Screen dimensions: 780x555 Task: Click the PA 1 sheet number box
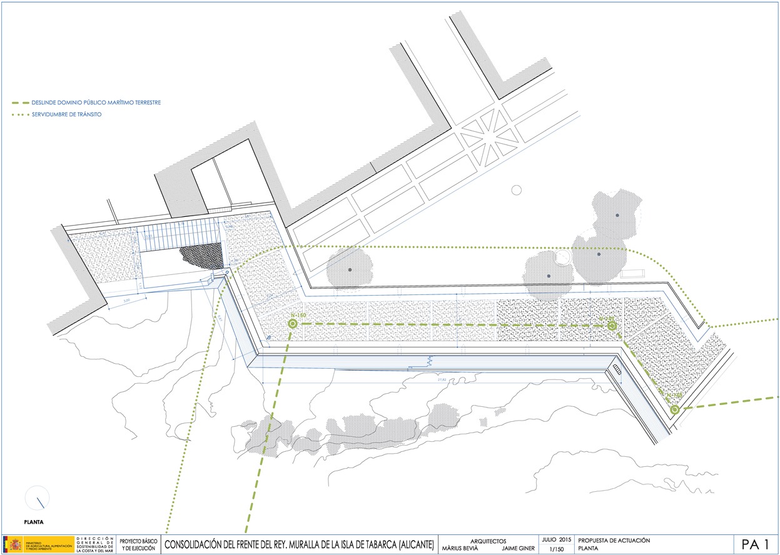(x=756, y=544)
